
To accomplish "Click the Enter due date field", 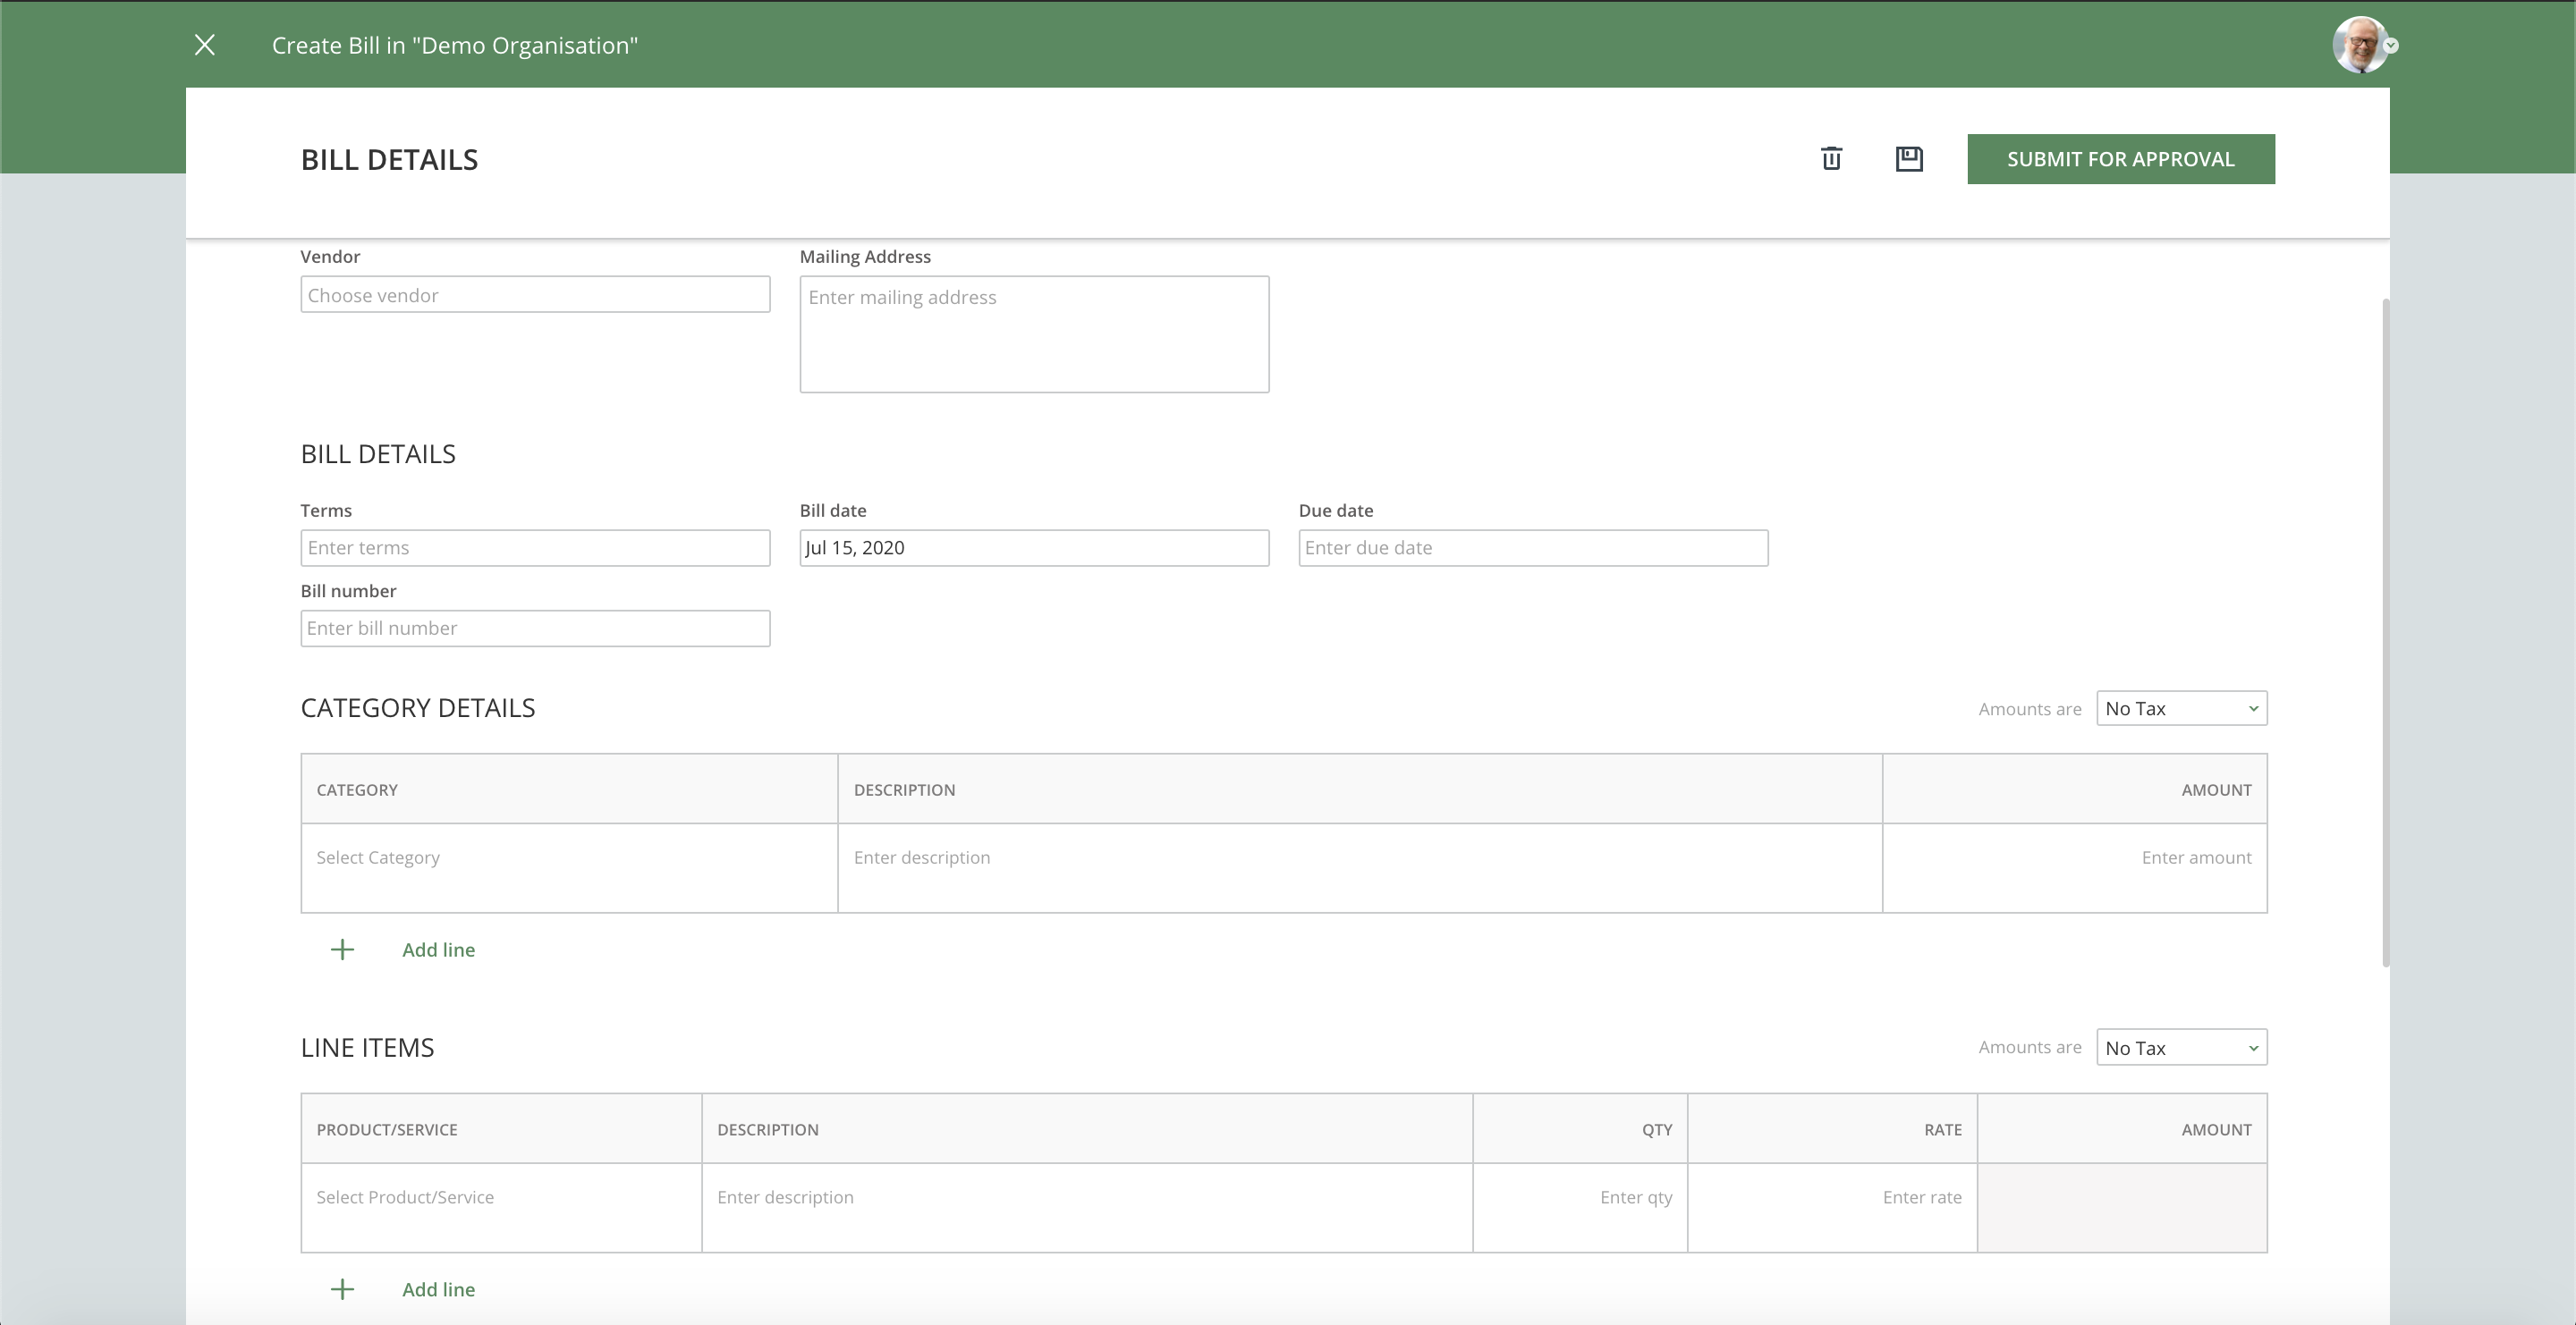I will pos(1532,547).
